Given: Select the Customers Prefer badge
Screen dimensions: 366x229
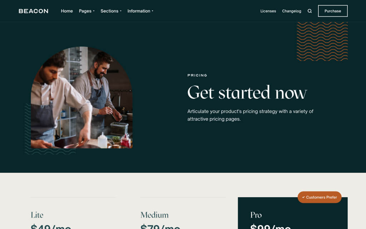Looking at the screenshot, I should tap(319, 197).
